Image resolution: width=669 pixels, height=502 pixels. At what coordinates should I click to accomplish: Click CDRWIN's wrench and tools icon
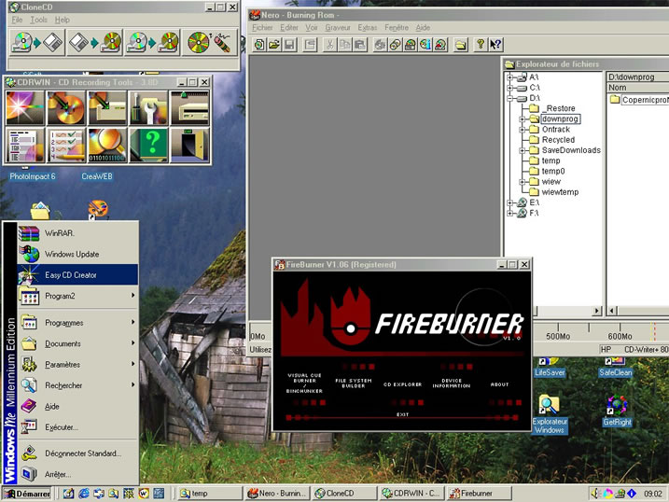pos(148,107)
